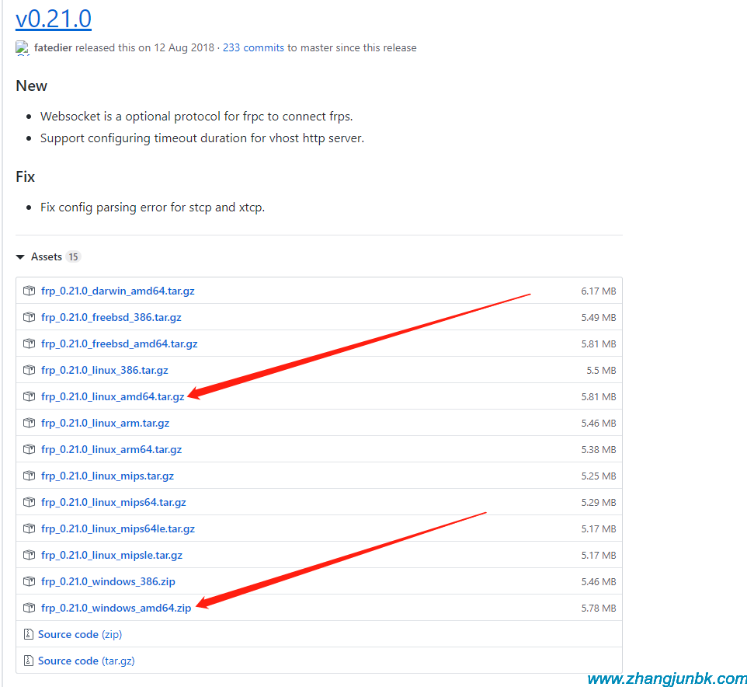Collapse the Assets section triangle
The height and width of the screenshot is (687, 747).
[20, 257]
